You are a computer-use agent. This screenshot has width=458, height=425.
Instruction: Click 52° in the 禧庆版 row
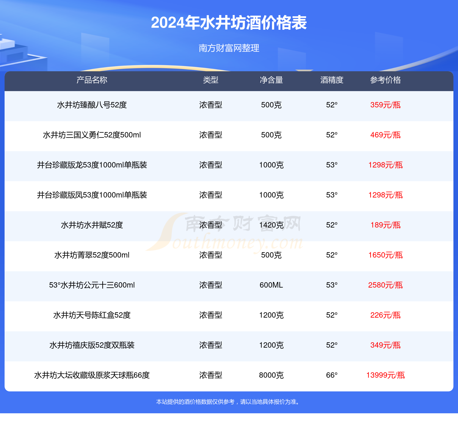coord(332,345)
